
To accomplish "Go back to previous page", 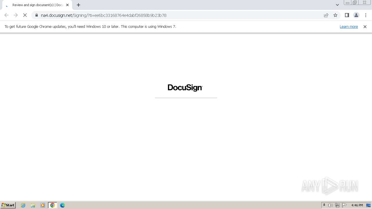I will point(6,15).
